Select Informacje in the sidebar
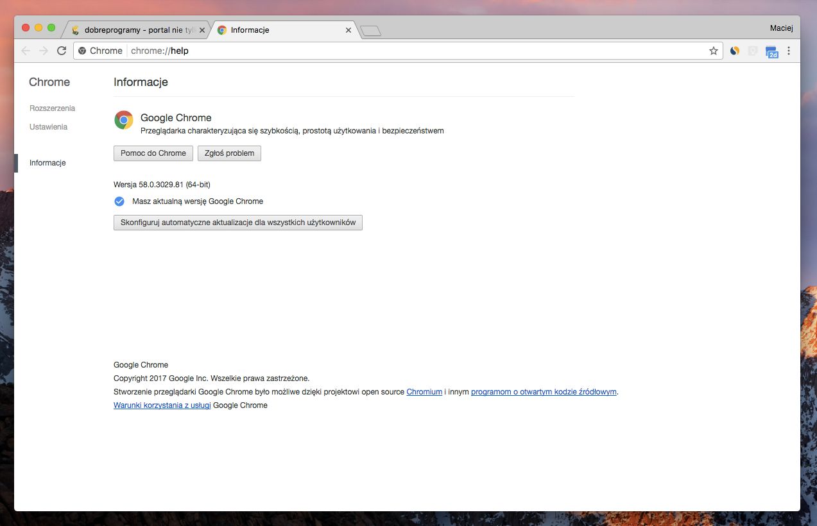817x526 pixels. 47,163
